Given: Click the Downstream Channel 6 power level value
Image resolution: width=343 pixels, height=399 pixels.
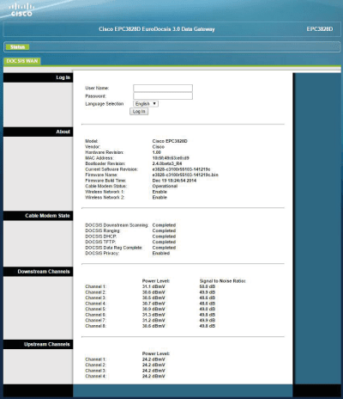Looking at the screenshot, I should pyautogui.click(x=153, y=315).
